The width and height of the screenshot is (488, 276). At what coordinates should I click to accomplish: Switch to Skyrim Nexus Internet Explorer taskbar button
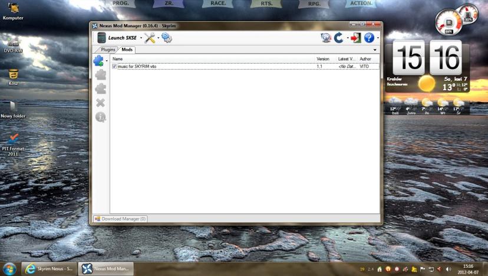pos(48,269)
